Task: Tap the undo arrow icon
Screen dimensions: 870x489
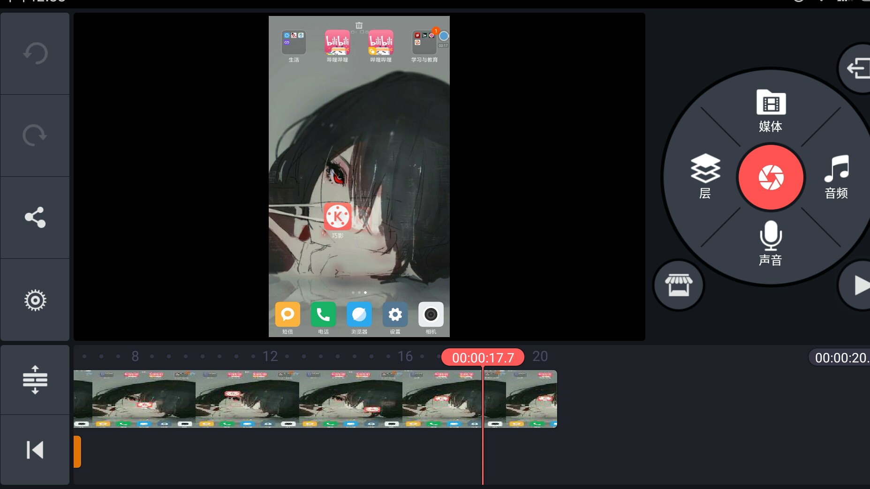Action: (35, 53)
